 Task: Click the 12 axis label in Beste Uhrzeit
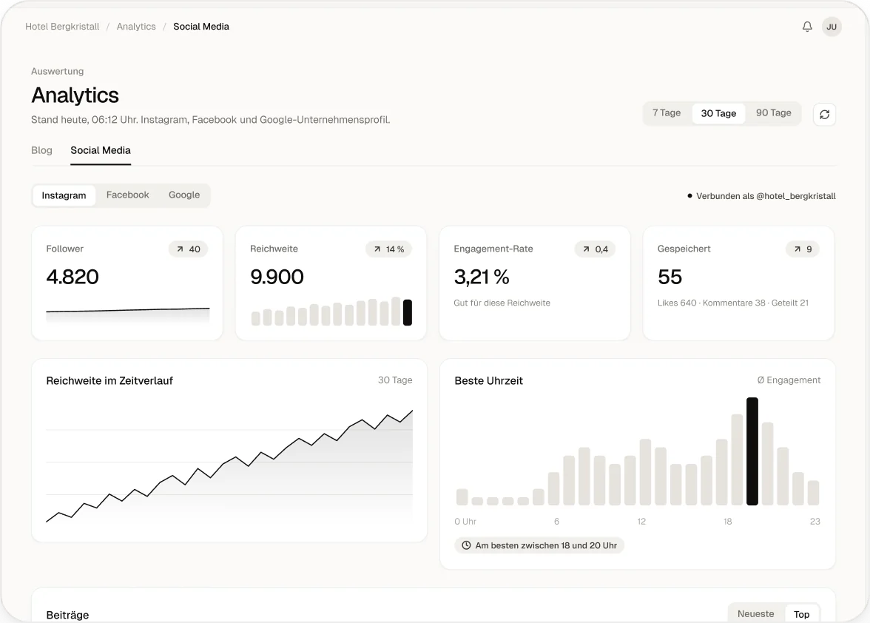click(641, 522)
